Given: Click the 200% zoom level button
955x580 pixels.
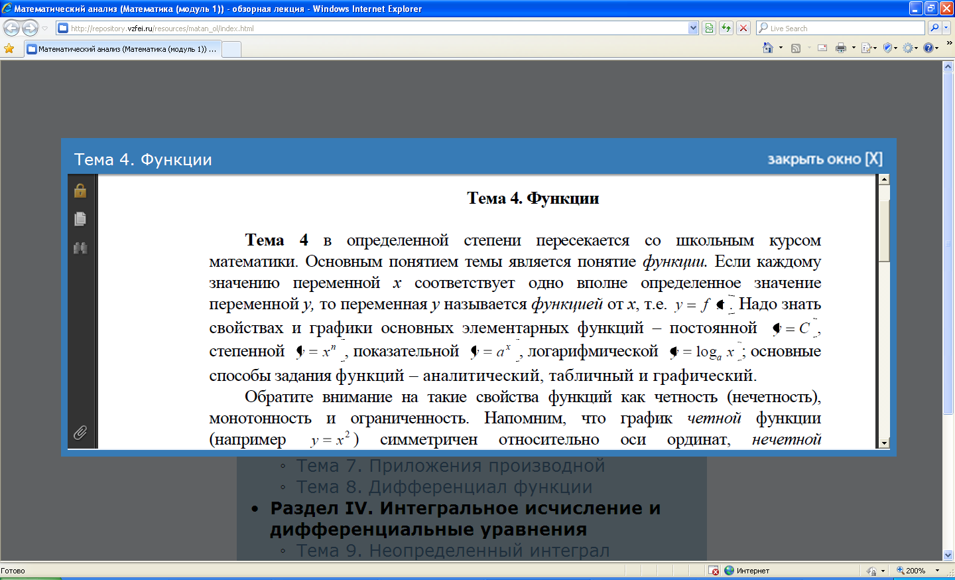Looking at the screenshot, I should coord(911,571).
